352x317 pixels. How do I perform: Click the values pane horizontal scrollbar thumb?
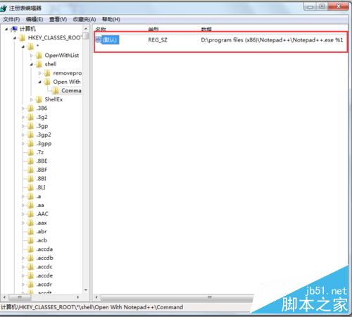pyautogui.click(x=177, y=297)
